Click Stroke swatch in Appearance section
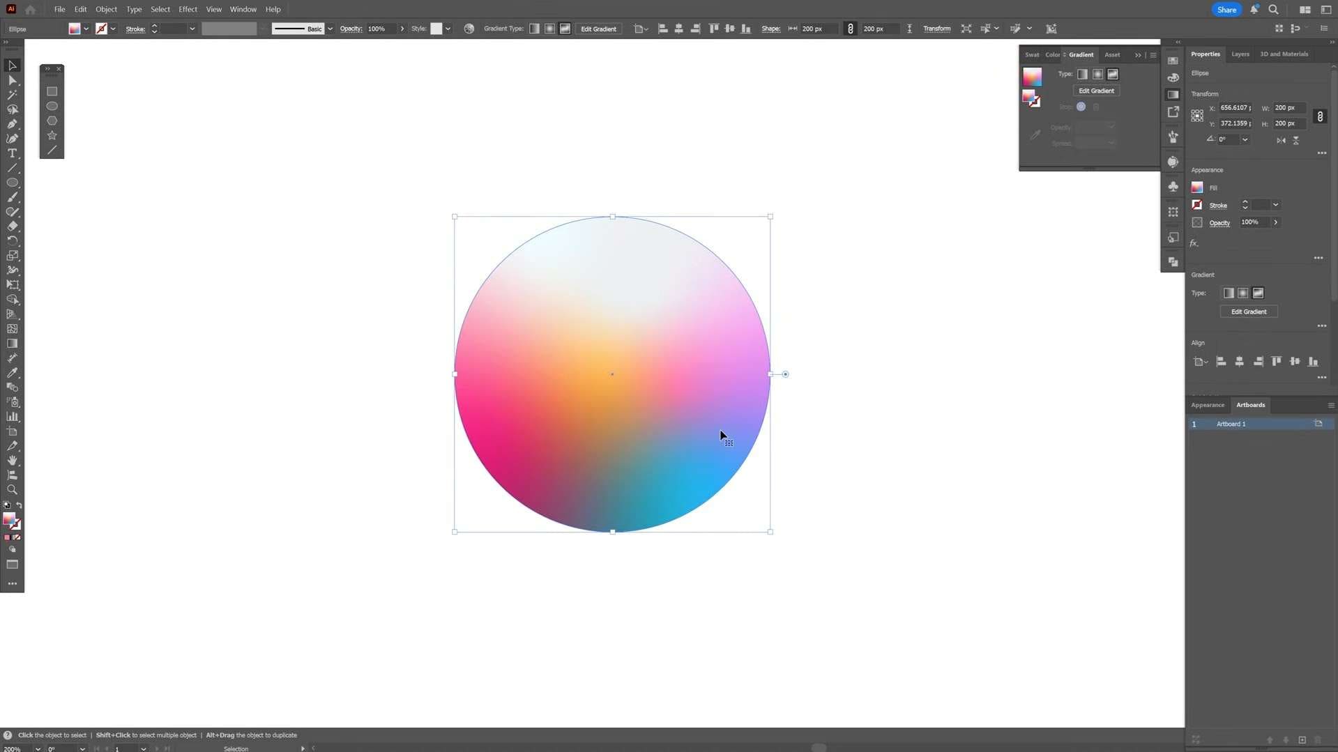Screen dimensions: 1338x752 [1197, 205]
